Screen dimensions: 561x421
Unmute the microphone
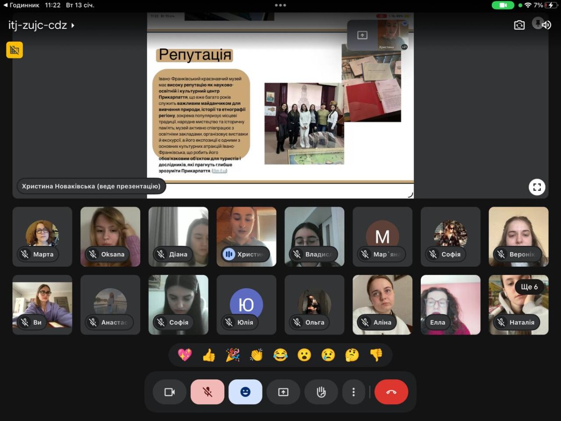pyautogui.click(x=207, y=392)
